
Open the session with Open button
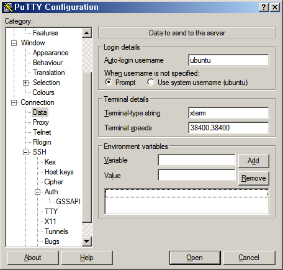[x=195, y=258]
